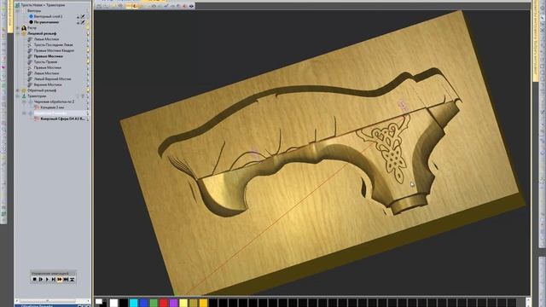Pick the purple color swatch

pos(173,303)
